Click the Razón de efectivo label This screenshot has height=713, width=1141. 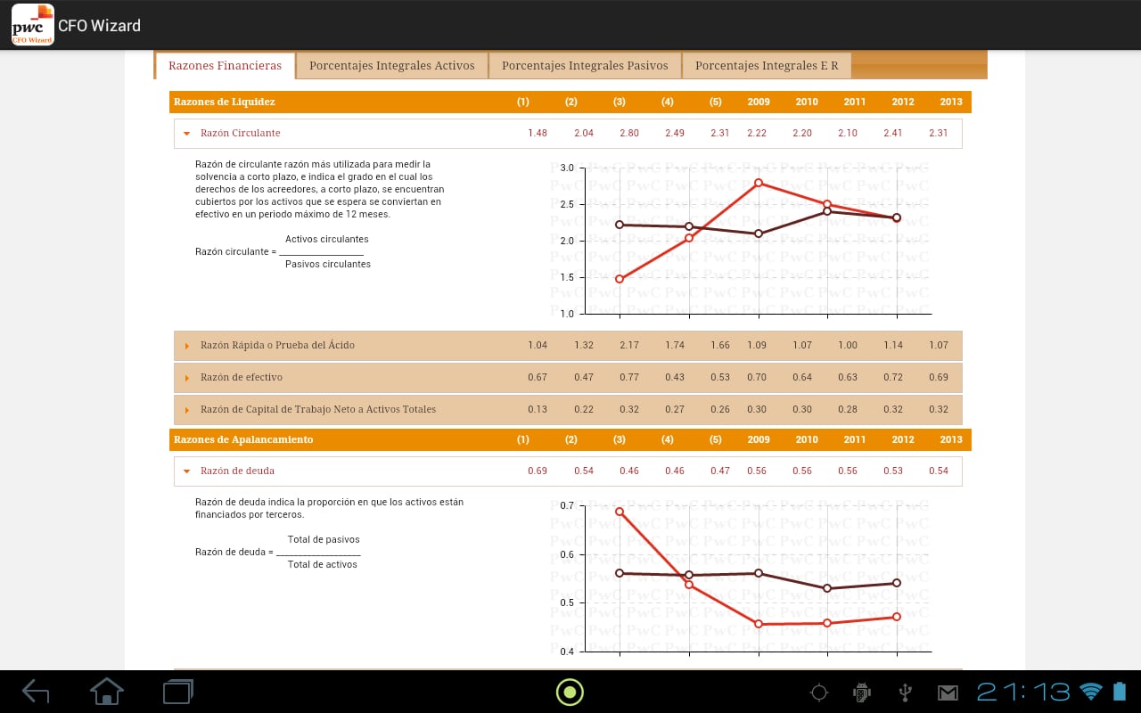pyautogui.click(x=242, y=377)
